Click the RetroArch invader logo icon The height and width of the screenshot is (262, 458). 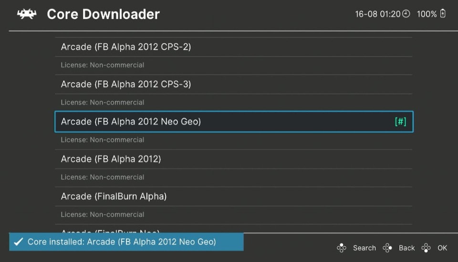[27, 14]
